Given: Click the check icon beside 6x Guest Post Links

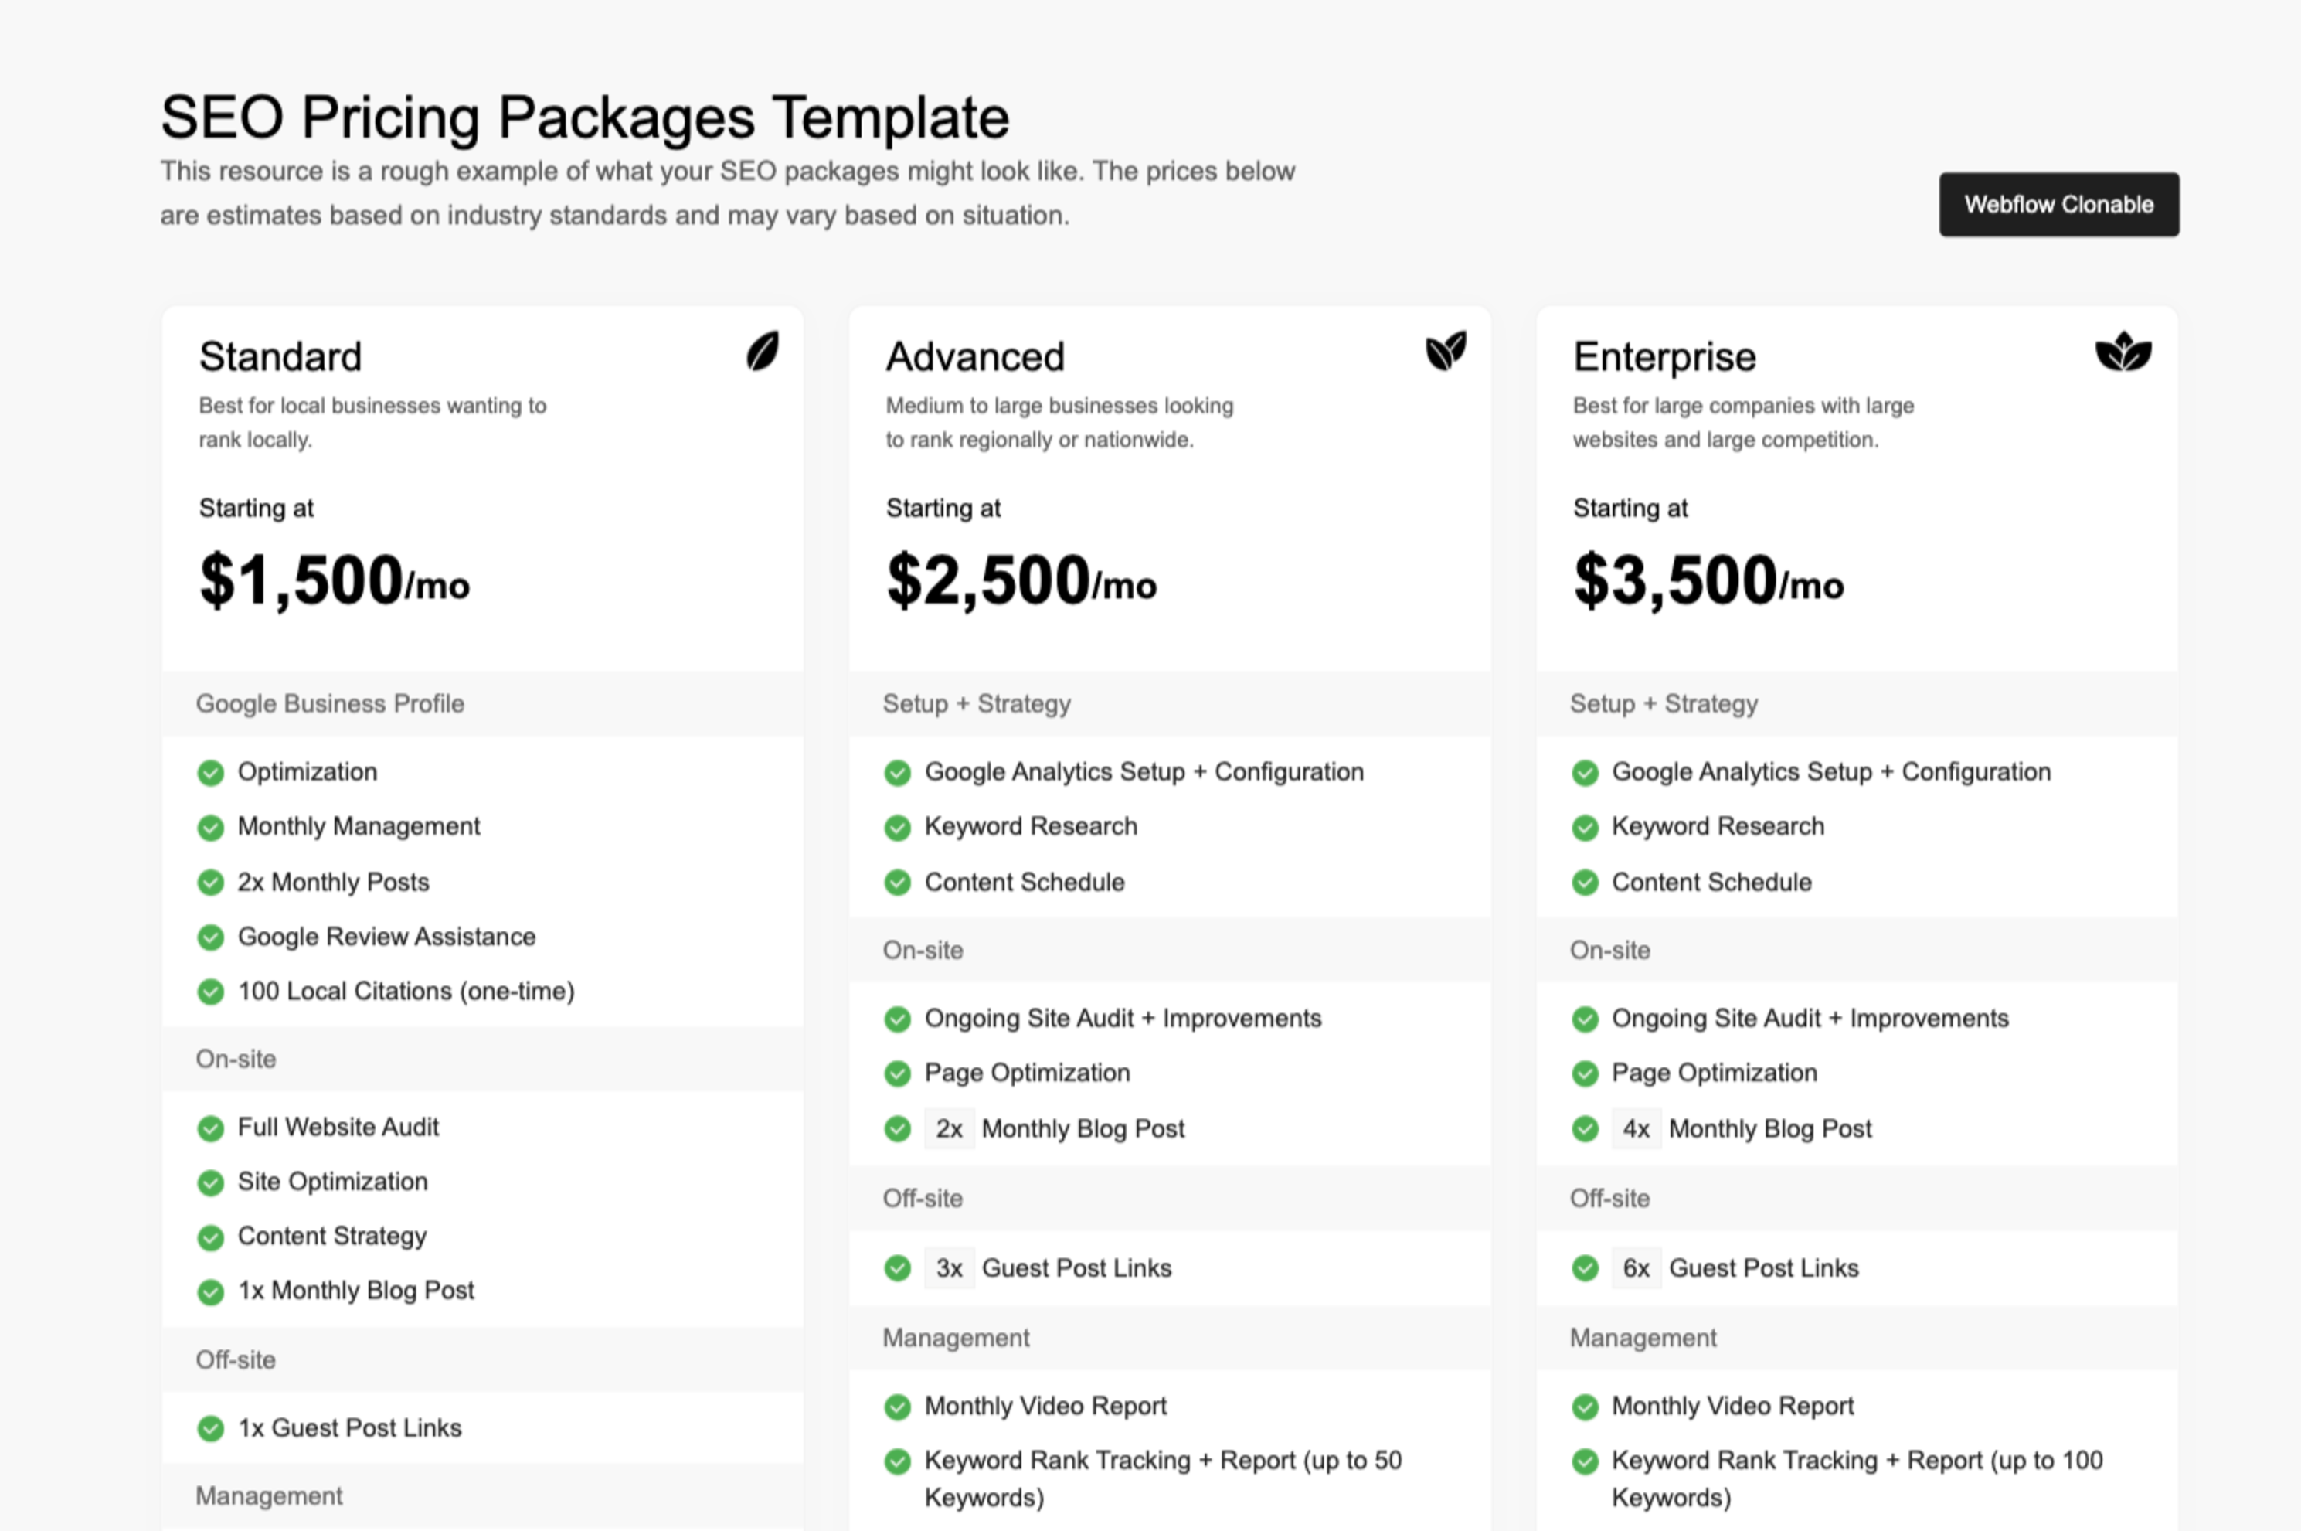Looking at the screenshot, I should tap(1585, 1268).
